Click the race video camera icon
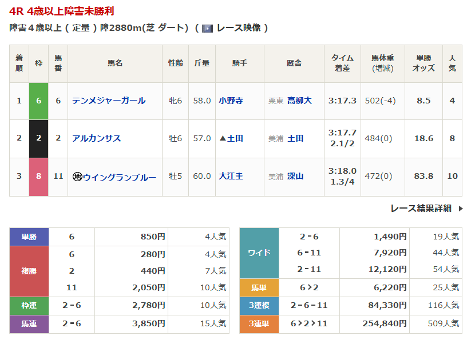This screenshot has height=340, width=471. [207, 28]
